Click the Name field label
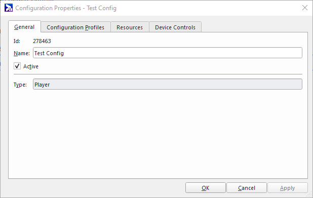This screenshot has height=198, width=313. coord(22,53)
